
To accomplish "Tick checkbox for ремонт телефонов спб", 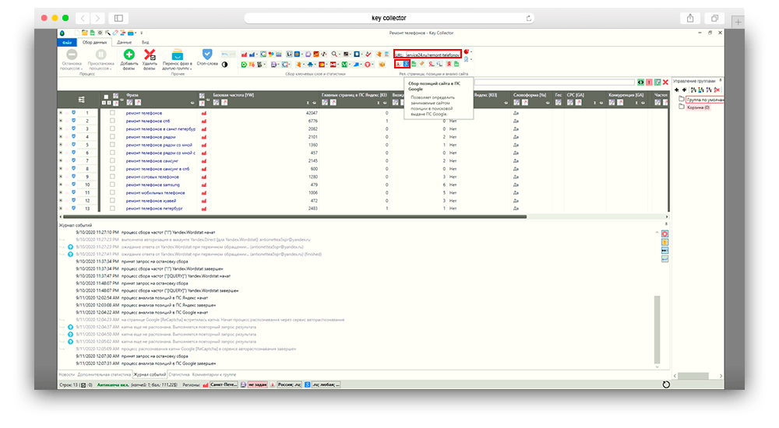I will pyautogui.click(x=112, y=121).
